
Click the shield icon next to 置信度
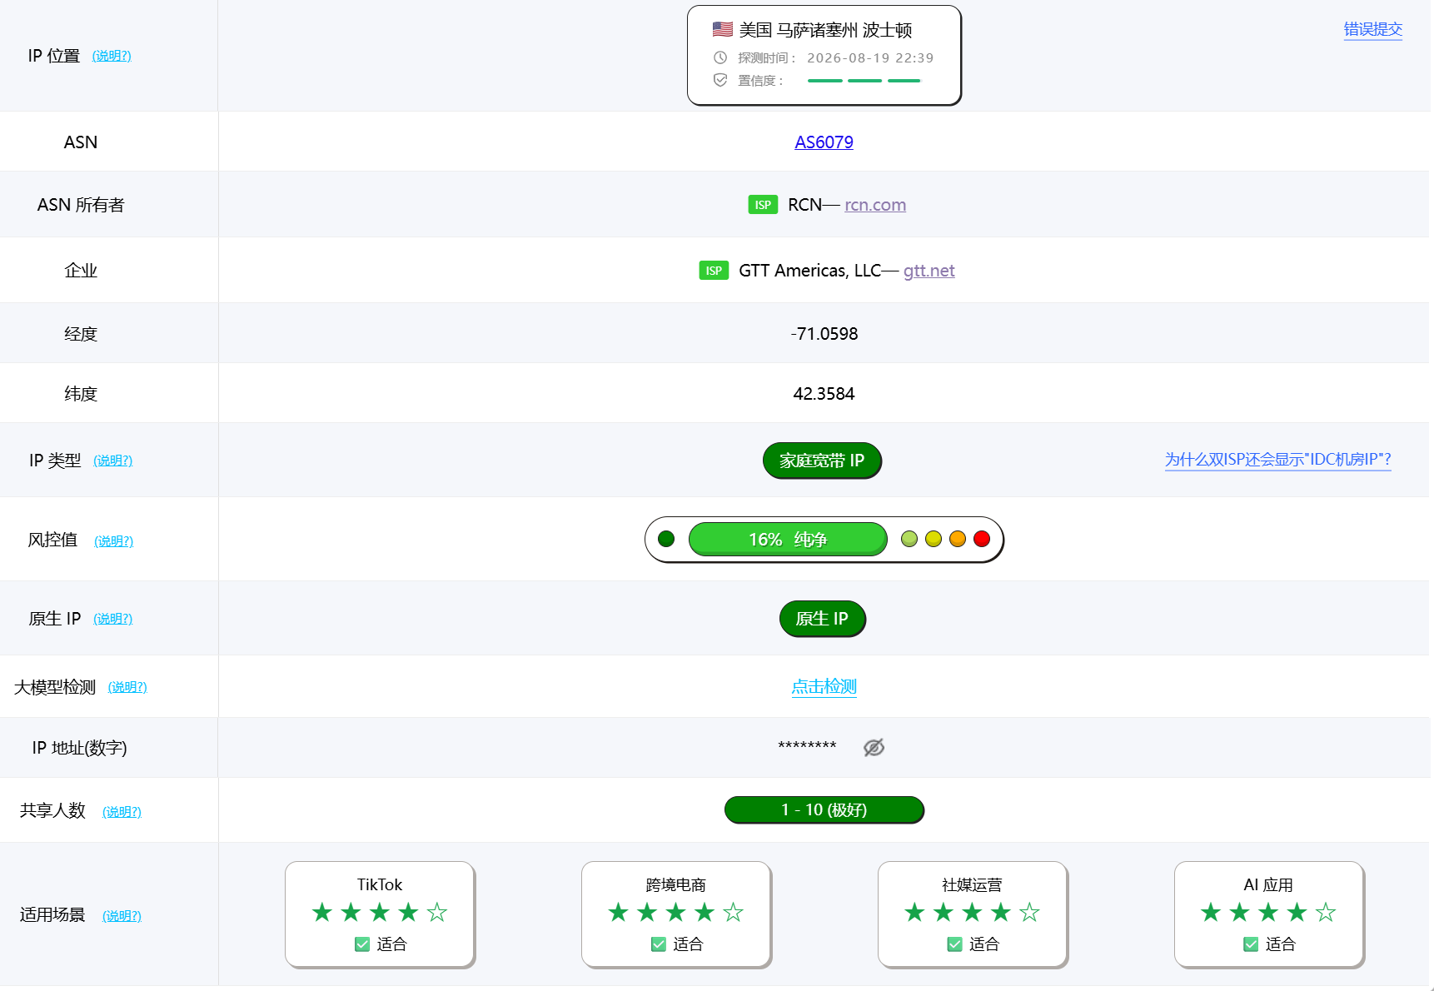[x=720, y=80]
